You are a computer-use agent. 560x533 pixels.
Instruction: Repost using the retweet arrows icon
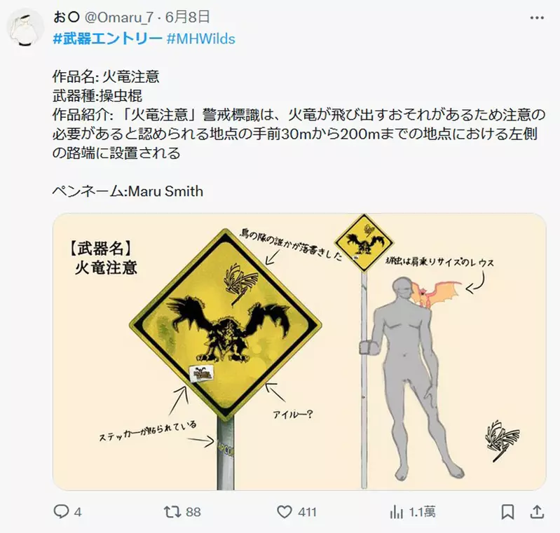172,511
